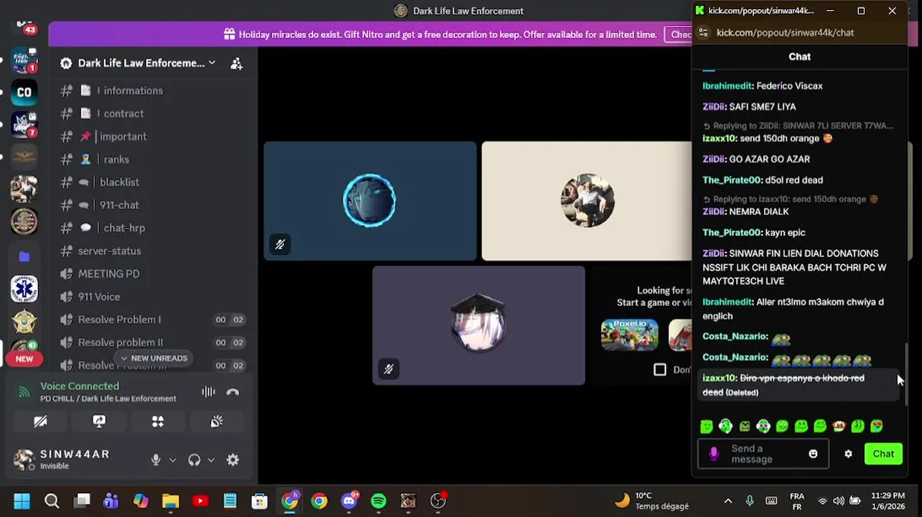Click Kick chat scrollbar thumb
This screenshot has width=922, height=517.
pyautogui.click(x=905, y=373)
